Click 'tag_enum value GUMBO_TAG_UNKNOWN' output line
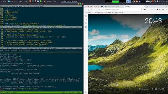The height and width of the screenshot is (94, 168). (25, 73)
